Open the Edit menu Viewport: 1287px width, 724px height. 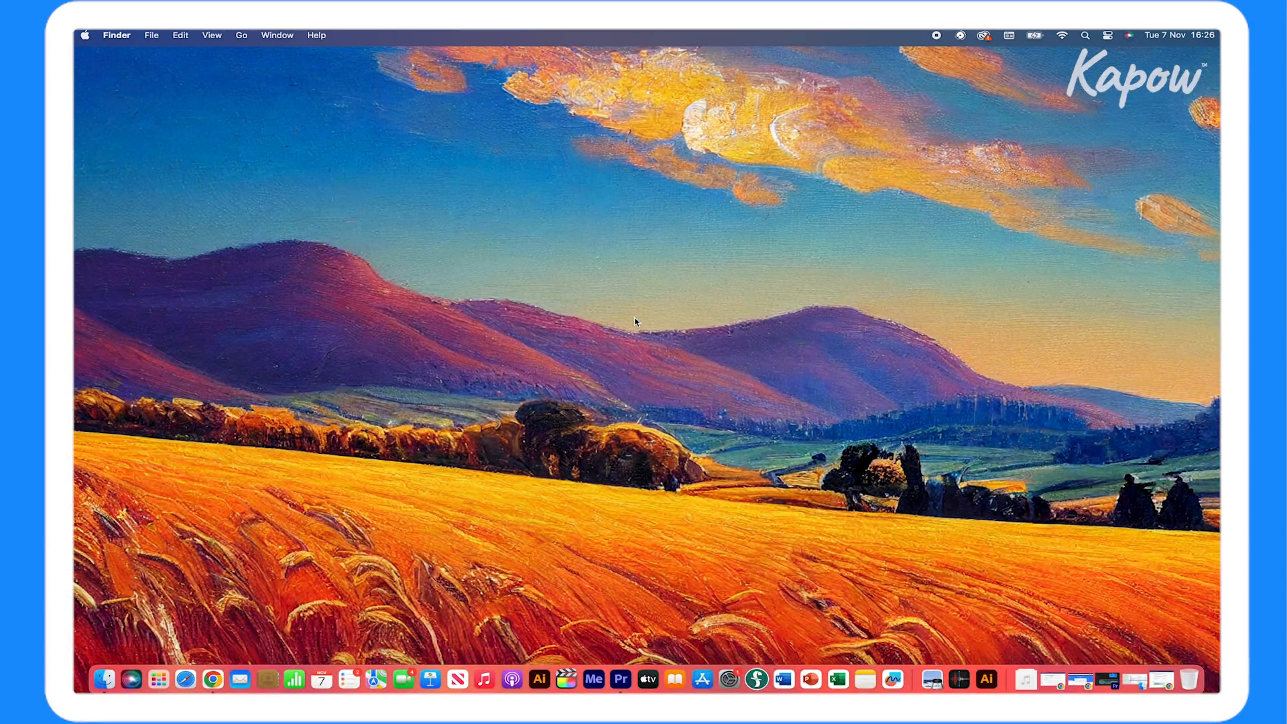coord(180,36)
